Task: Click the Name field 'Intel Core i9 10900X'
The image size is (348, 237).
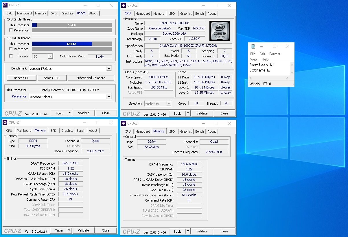Action: [x=174, y=23]
